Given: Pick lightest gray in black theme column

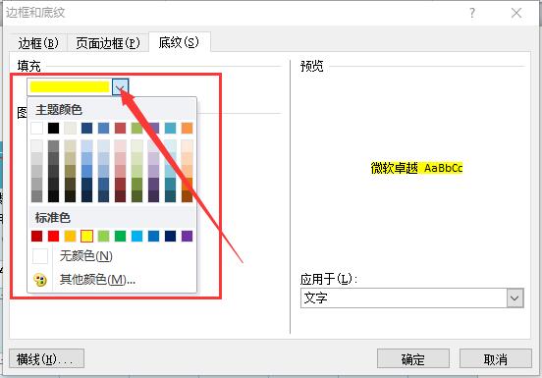Looking at the screenshot, I should pos(54,146).
